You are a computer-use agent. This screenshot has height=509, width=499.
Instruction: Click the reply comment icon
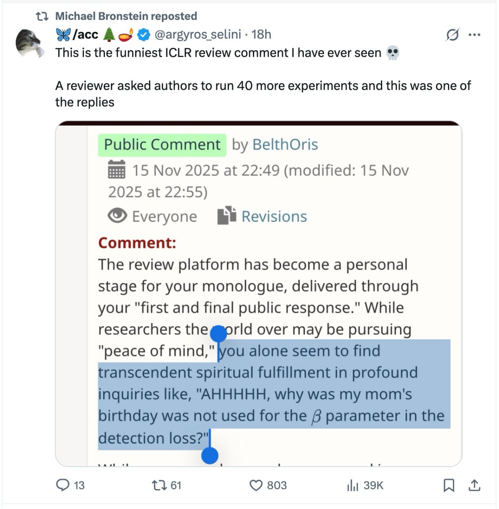point(63,485)
